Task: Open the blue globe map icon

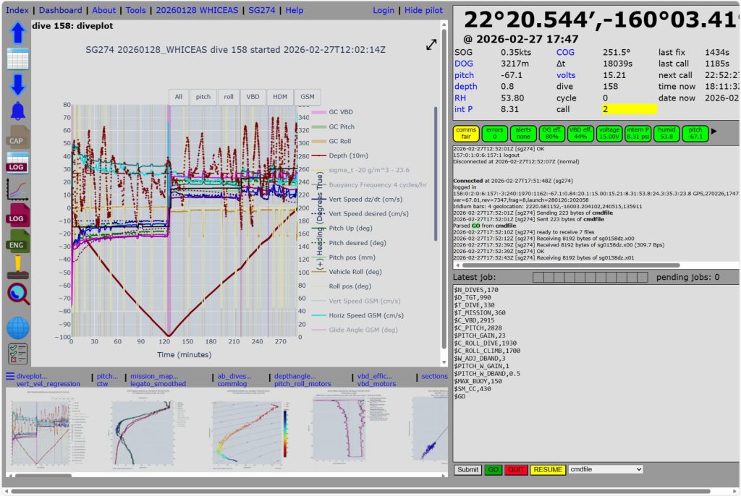Action: [x=18, y=328]
